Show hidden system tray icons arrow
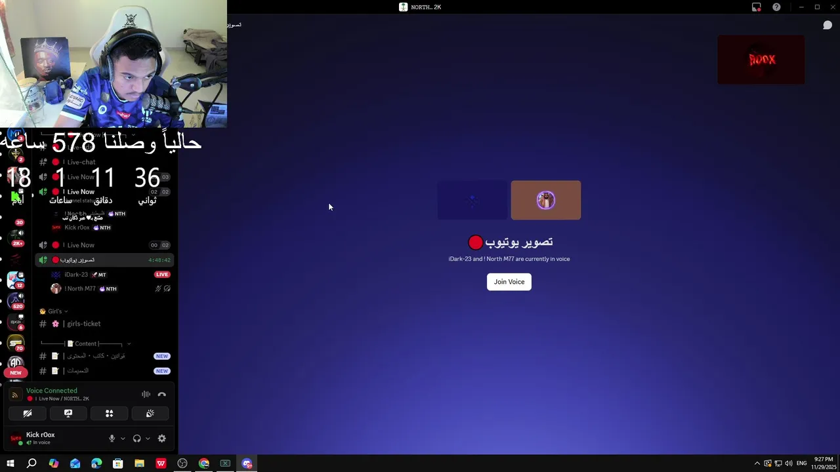Screen dimensions: 840x472 coord(757,463)
